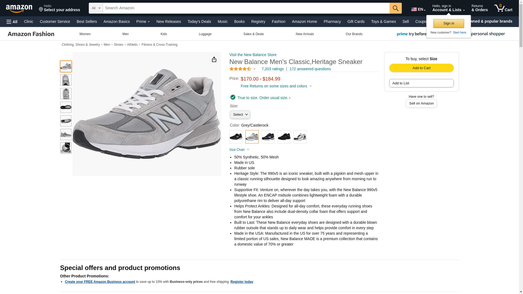523x294 pixels.
Task: Click the Add to Cart button
Action: (x=421, y=68)
